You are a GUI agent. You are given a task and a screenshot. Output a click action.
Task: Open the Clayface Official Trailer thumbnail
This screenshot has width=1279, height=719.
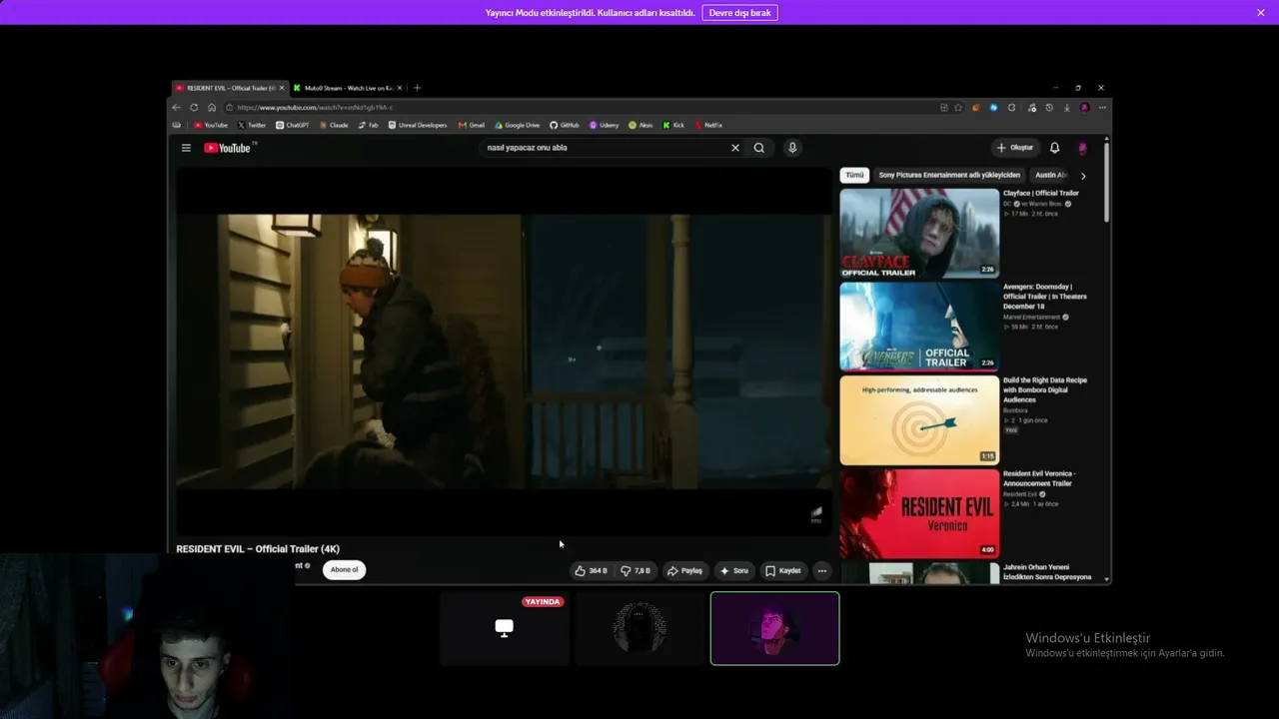click(919, 234)
